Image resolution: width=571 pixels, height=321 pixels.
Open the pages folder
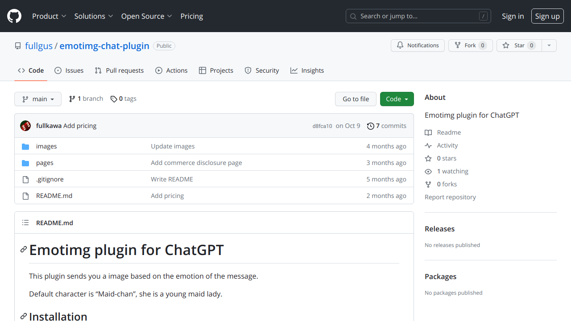pyautogui.click(x=45, y=163)
